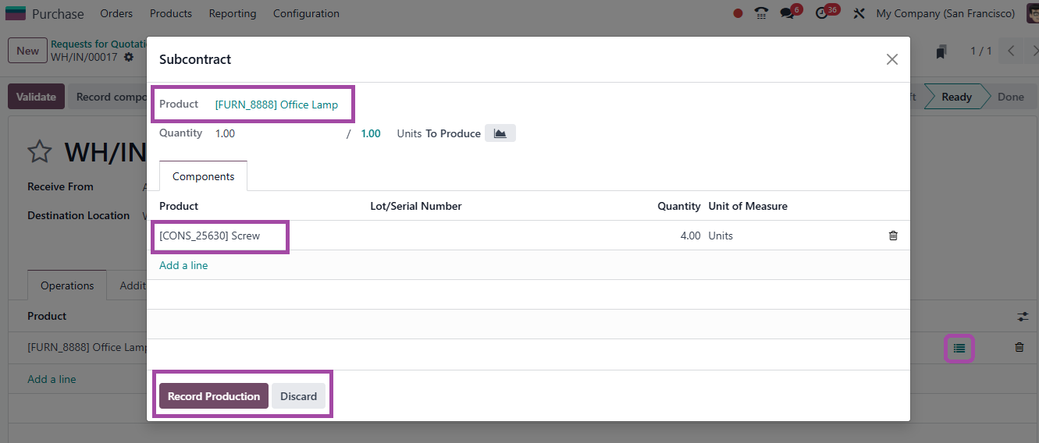Open the activities clock icon
The width and height of the screenshot is (1039, 443).
point(821,13)
